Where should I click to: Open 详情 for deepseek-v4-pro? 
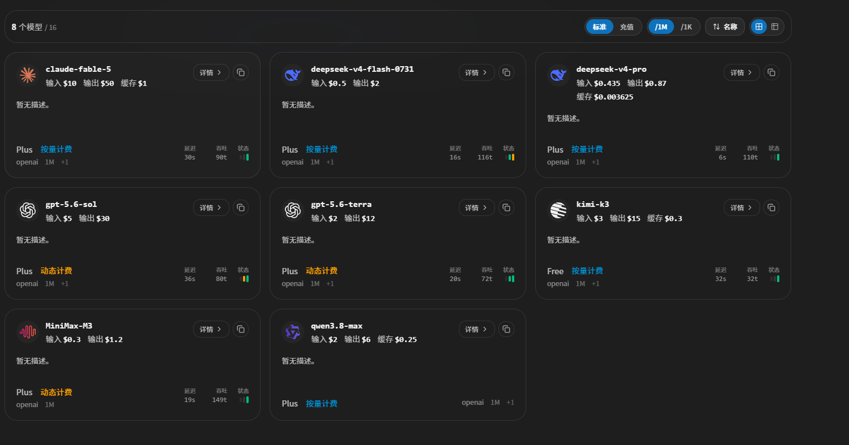click(742, 72)
